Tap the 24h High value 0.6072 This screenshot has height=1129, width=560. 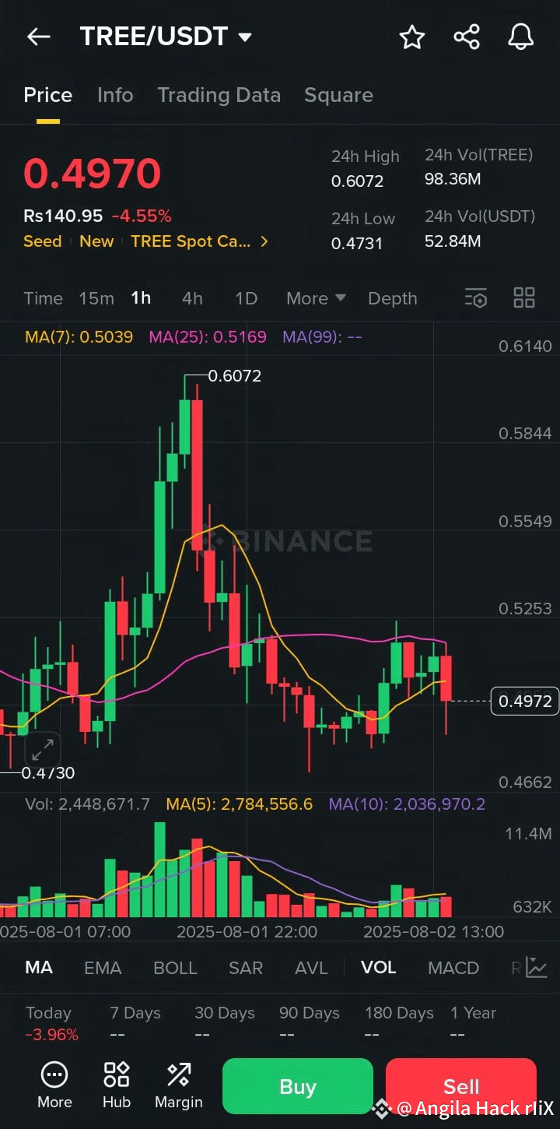pyautogui.click(x=358, y=181)
